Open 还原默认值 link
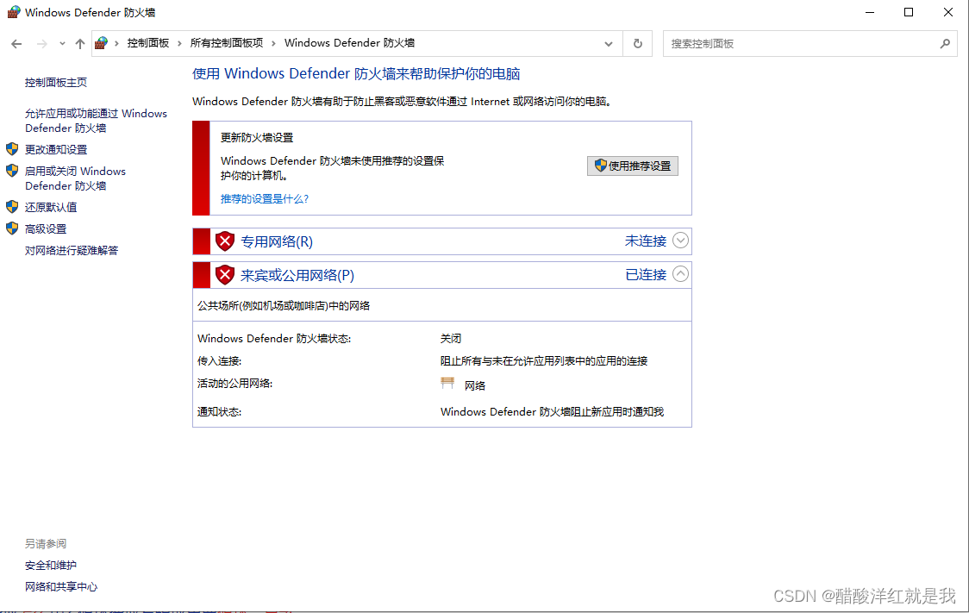This screenshot has height=613, width=969. (x=51, y=207)
